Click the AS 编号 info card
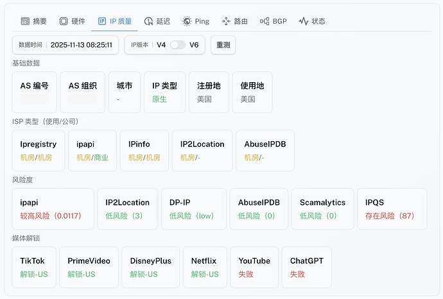This screenshot has height=299, width=443. point(35,92)
